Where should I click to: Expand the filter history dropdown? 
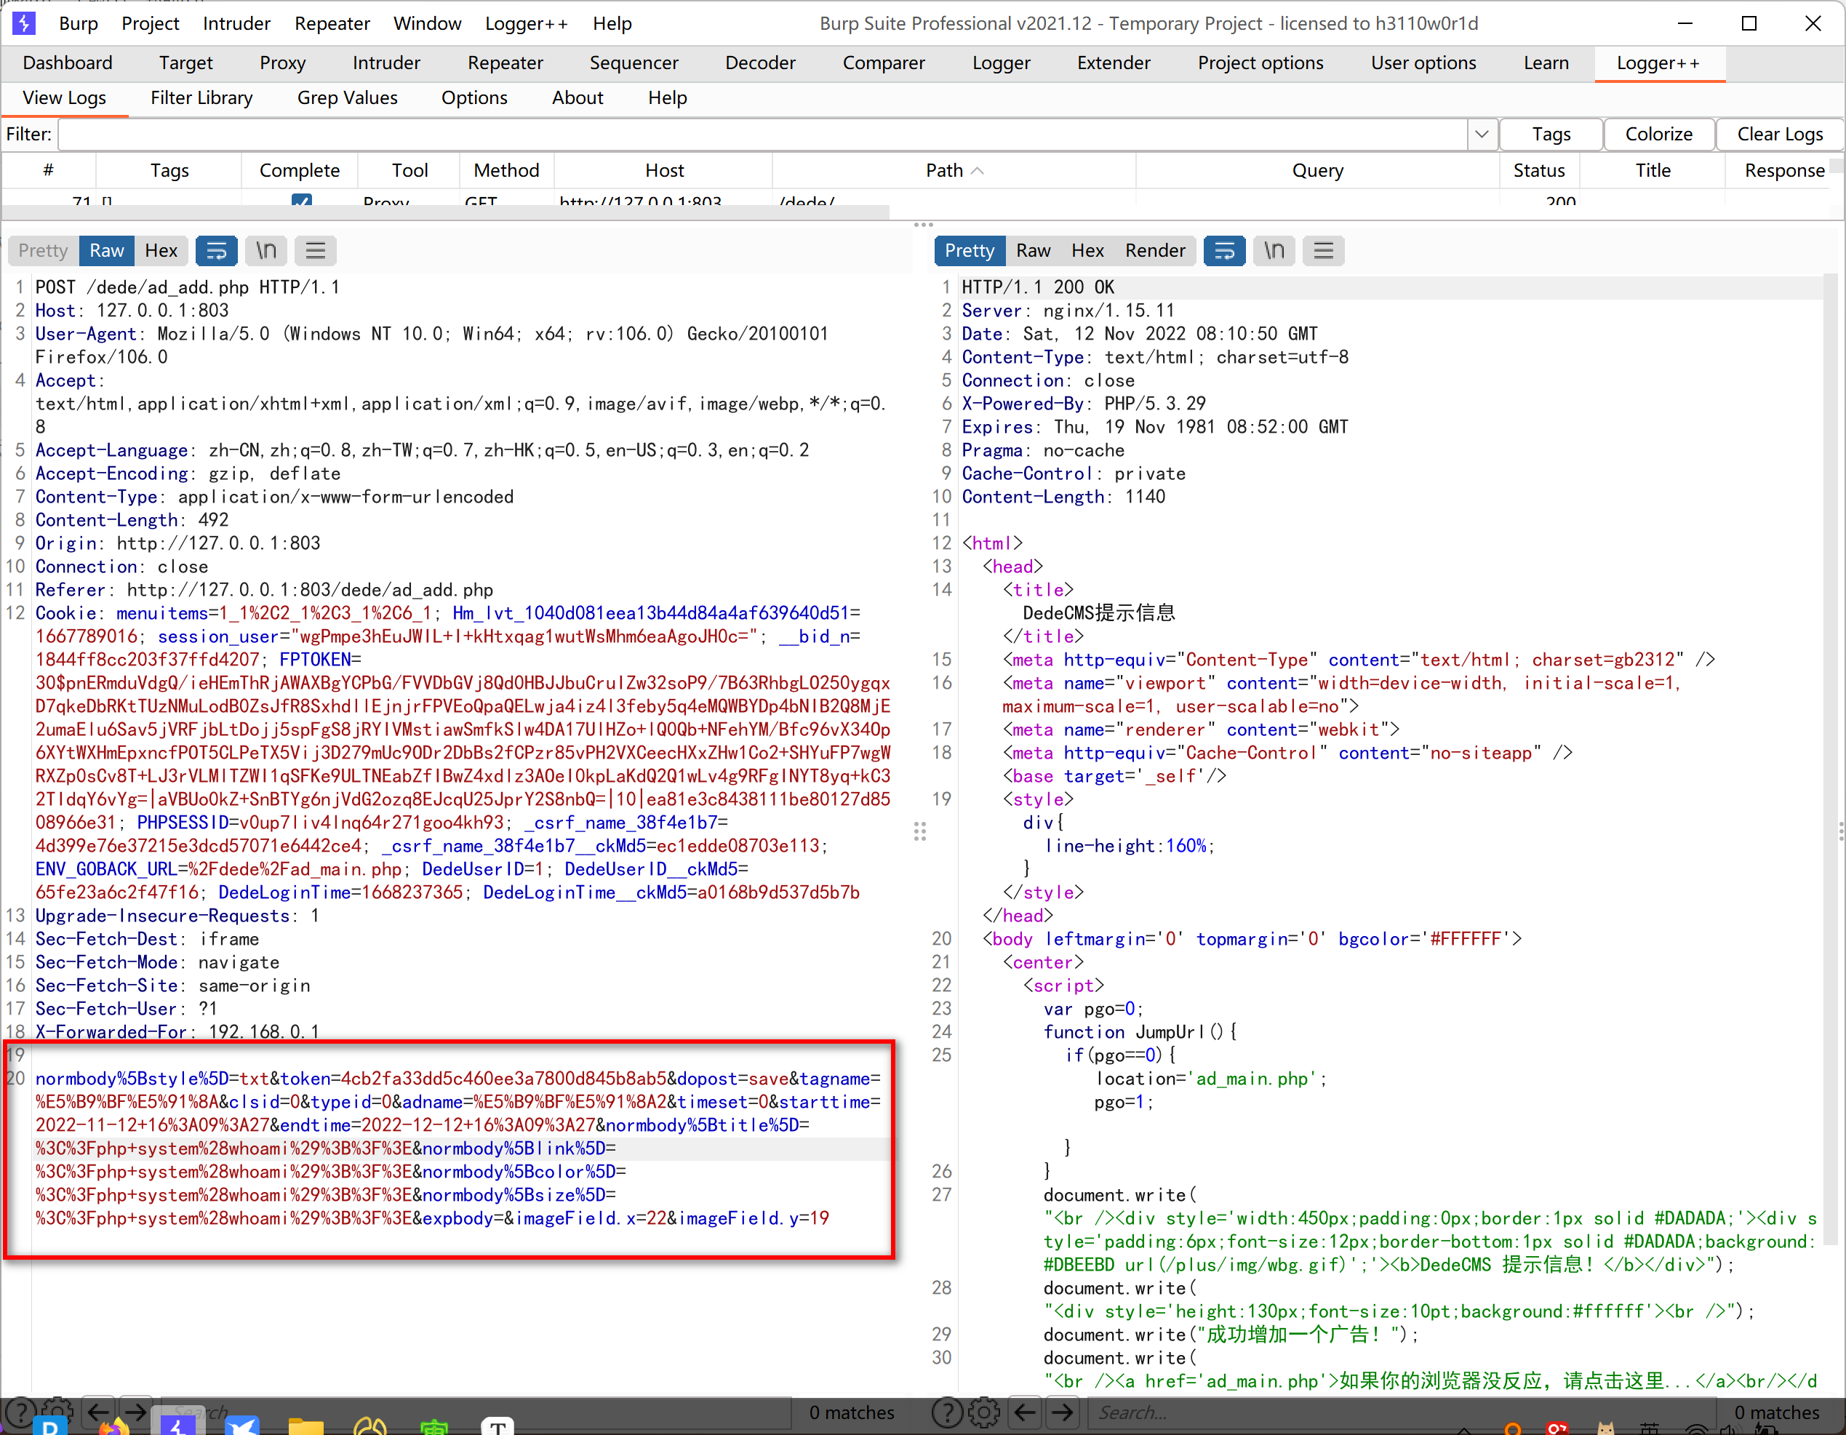[1481, 135]
